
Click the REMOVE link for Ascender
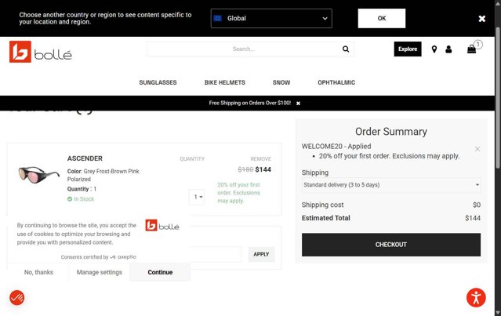(261, 159)
